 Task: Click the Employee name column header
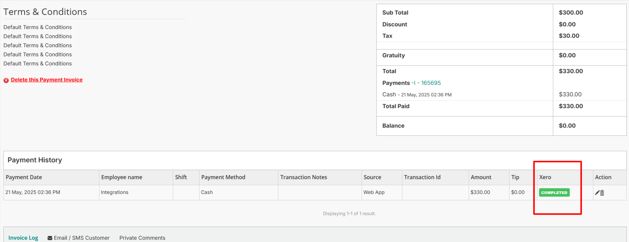click(x=122, y=177)
